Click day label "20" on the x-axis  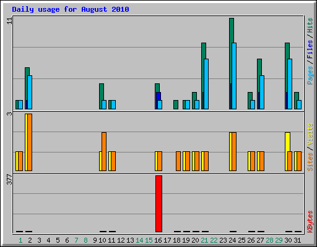[x=195, y=240]
